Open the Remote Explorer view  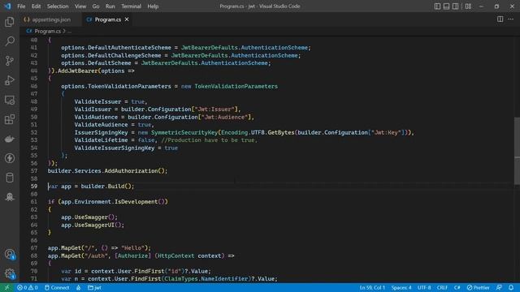pyautogui.click(x=10, y=100)
